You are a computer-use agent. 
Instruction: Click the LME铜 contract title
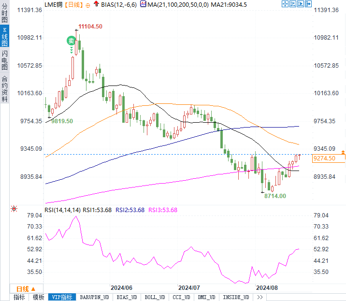(54, 5)
